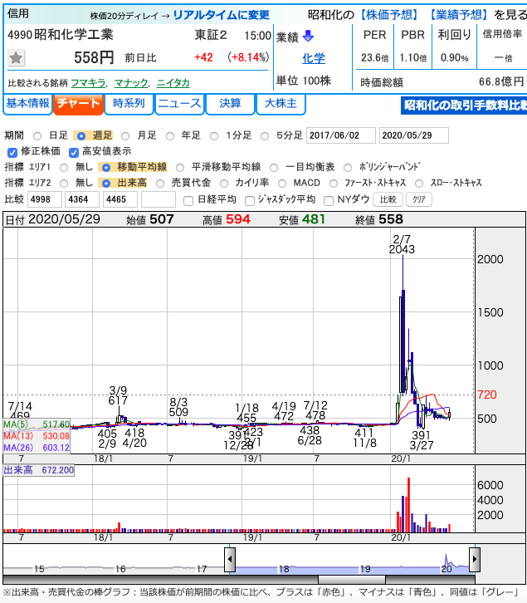The width and height of the screenshot is (527, 603).
Task: Click the star favorite icon
Action: tap(16, 58)
